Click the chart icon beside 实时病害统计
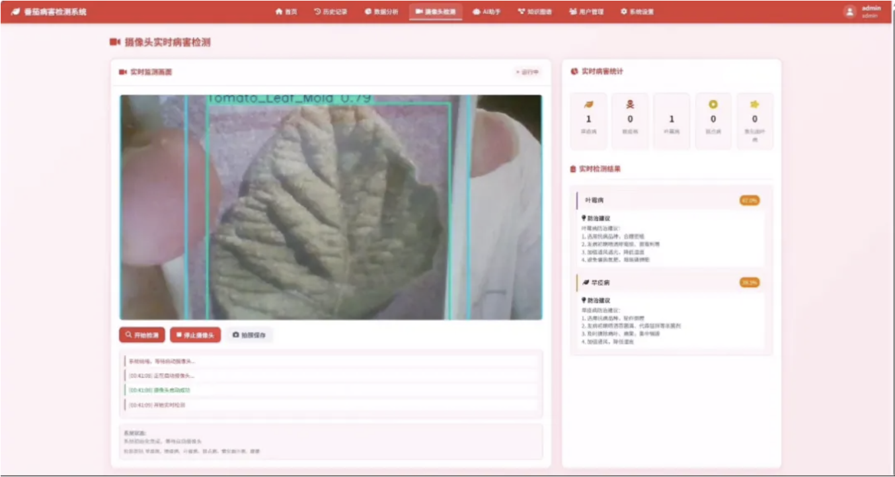 (x=574, y=71)
